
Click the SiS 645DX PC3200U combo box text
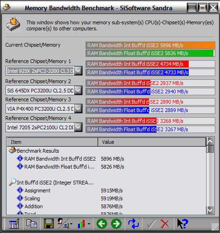(x=40, y=91)
